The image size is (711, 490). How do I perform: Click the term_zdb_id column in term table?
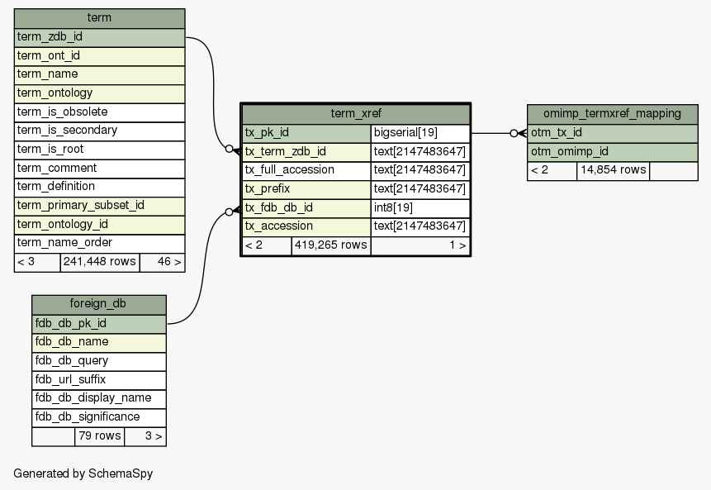point(99,37)
